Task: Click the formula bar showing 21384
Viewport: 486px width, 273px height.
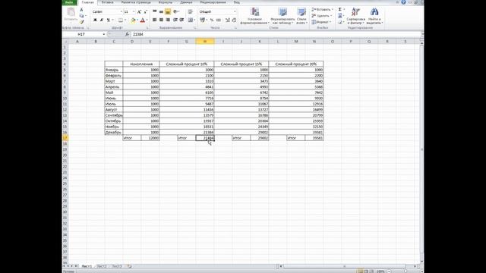Action: coord(276,34)
